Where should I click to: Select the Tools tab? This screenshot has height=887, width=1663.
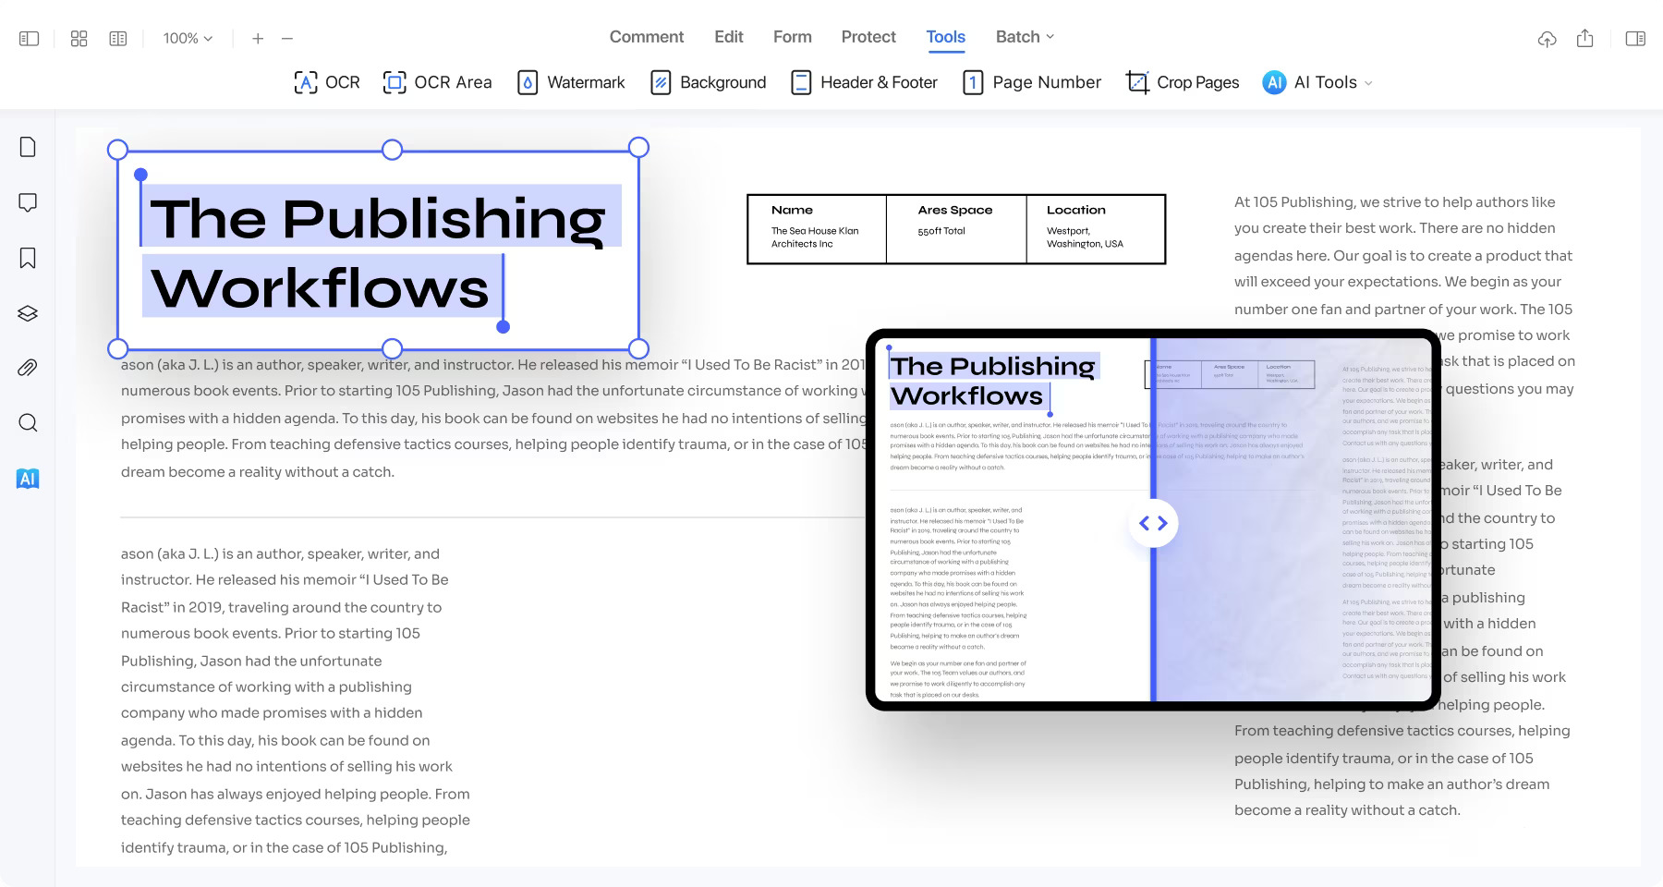click(946, 37)
